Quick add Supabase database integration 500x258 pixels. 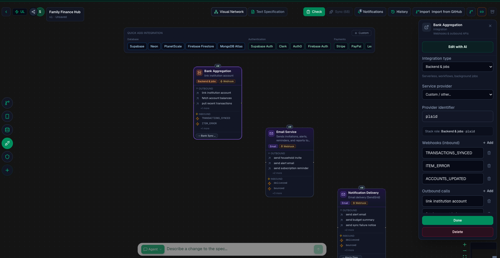(x=137, y=46)
